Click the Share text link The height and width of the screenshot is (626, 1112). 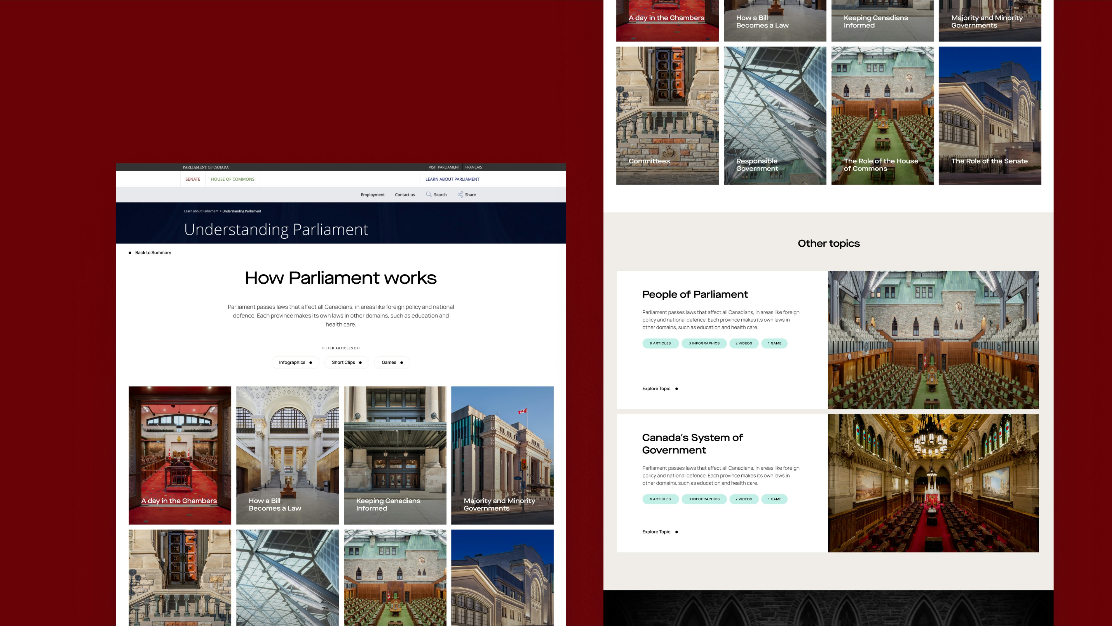pyautogui.click(x=471, y=195)
